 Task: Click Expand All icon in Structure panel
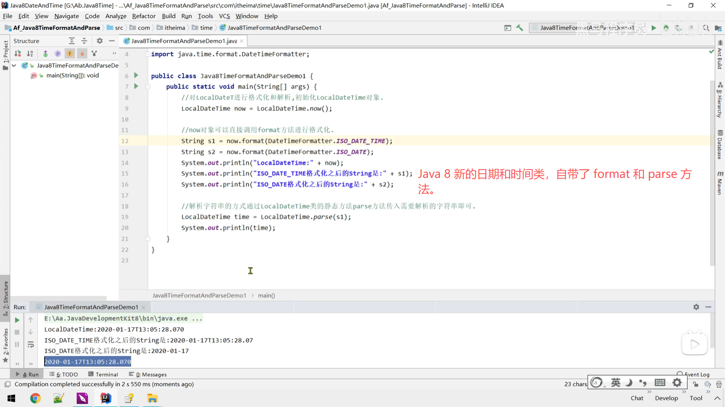pos(72,41)
